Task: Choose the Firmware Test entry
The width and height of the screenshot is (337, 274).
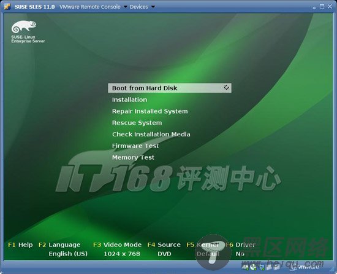Action: [x=135, y=146]
